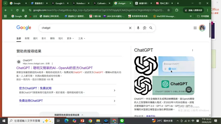Open the extensions puzzle icon
This screenshot has height=124, width=221.
coord(177,10)
